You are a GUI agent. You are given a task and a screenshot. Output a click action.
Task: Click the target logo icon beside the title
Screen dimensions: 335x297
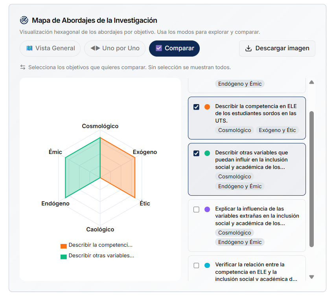pos(24,20)
